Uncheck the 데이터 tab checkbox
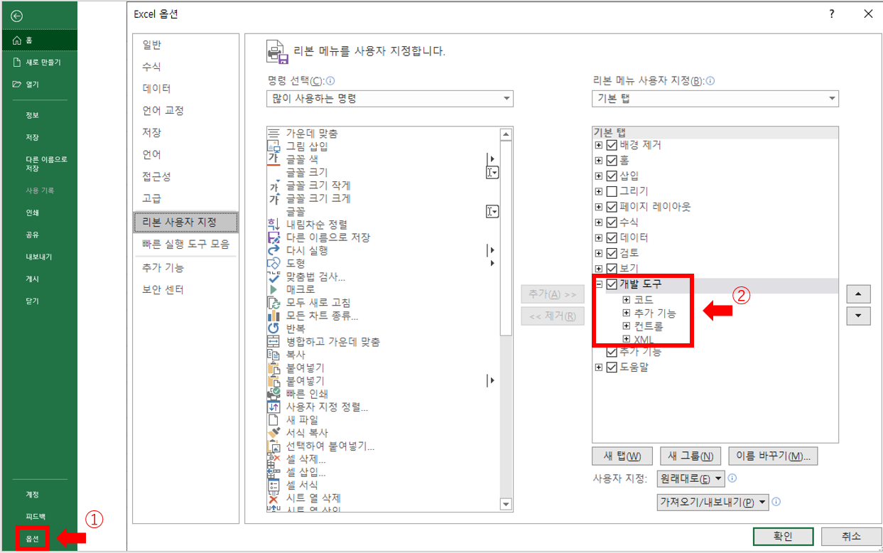 pos(612,237)
